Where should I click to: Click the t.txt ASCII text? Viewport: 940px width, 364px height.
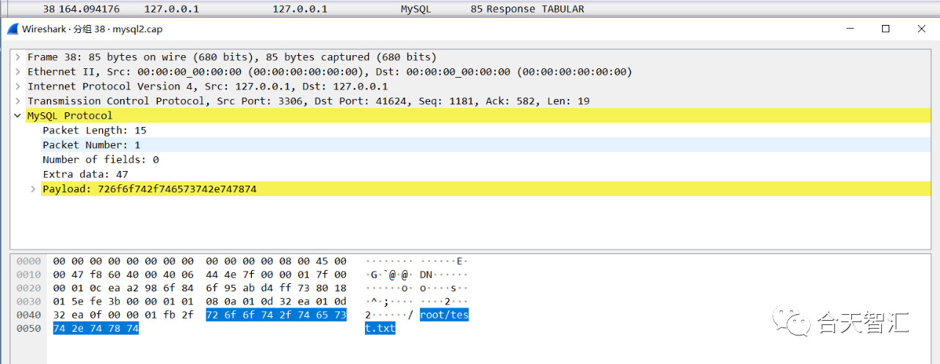click(x=380, y=328)
